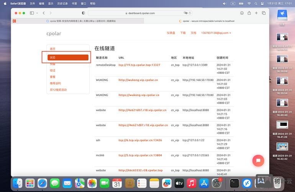
Task: Show Safari downloads list
Action: pos(242,13)
